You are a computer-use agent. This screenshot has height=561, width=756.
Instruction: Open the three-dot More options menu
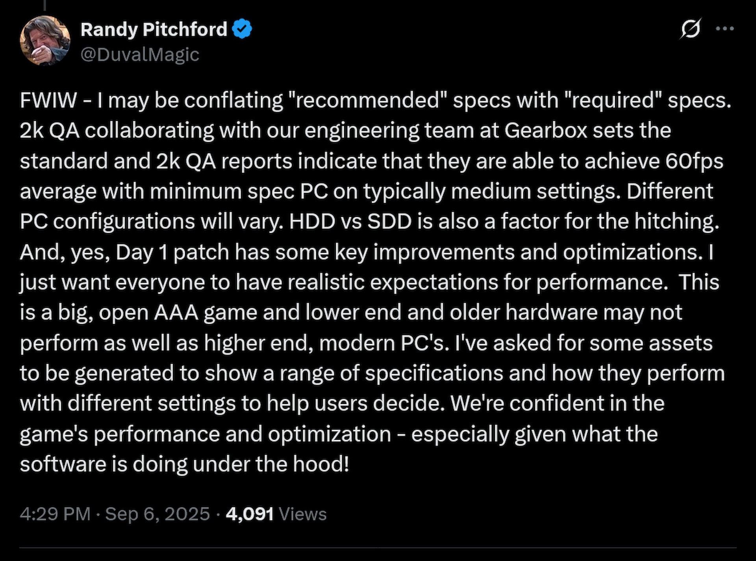(x=724, y=29)
